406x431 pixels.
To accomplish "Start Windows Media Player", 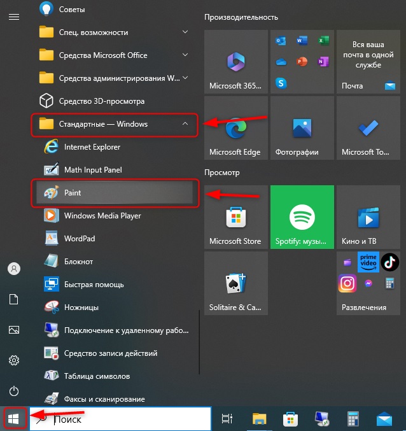I will tap(115, 215).
